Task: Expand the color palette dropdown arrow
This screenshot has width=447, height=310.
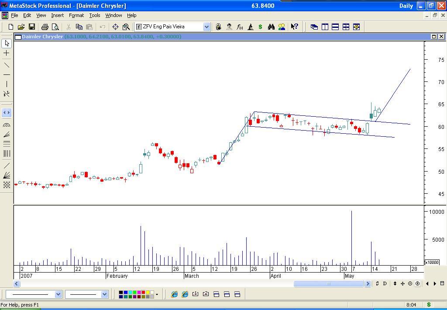Action: (157, 294)
